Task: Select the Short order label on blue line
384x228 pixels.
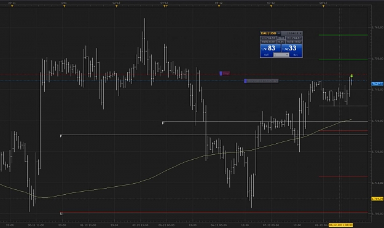Action: pos(261,81)
